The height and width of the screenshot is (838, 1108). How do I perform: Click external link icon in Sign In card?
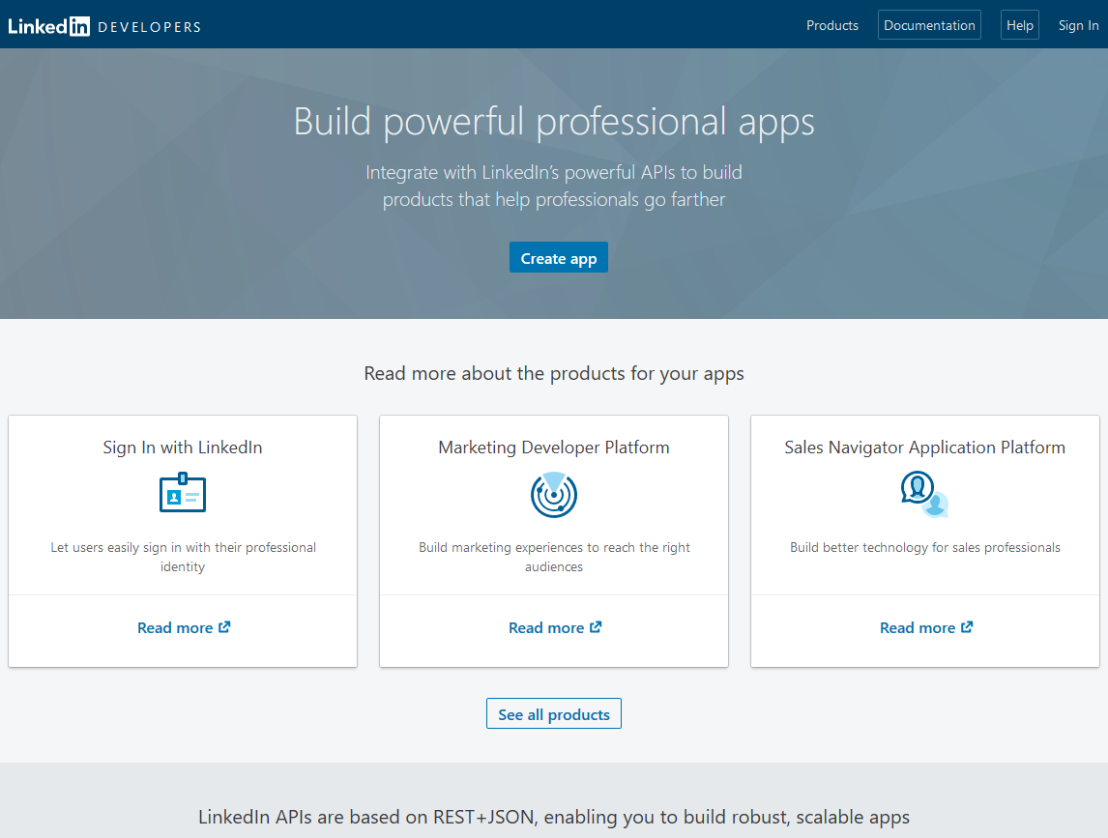224,626
